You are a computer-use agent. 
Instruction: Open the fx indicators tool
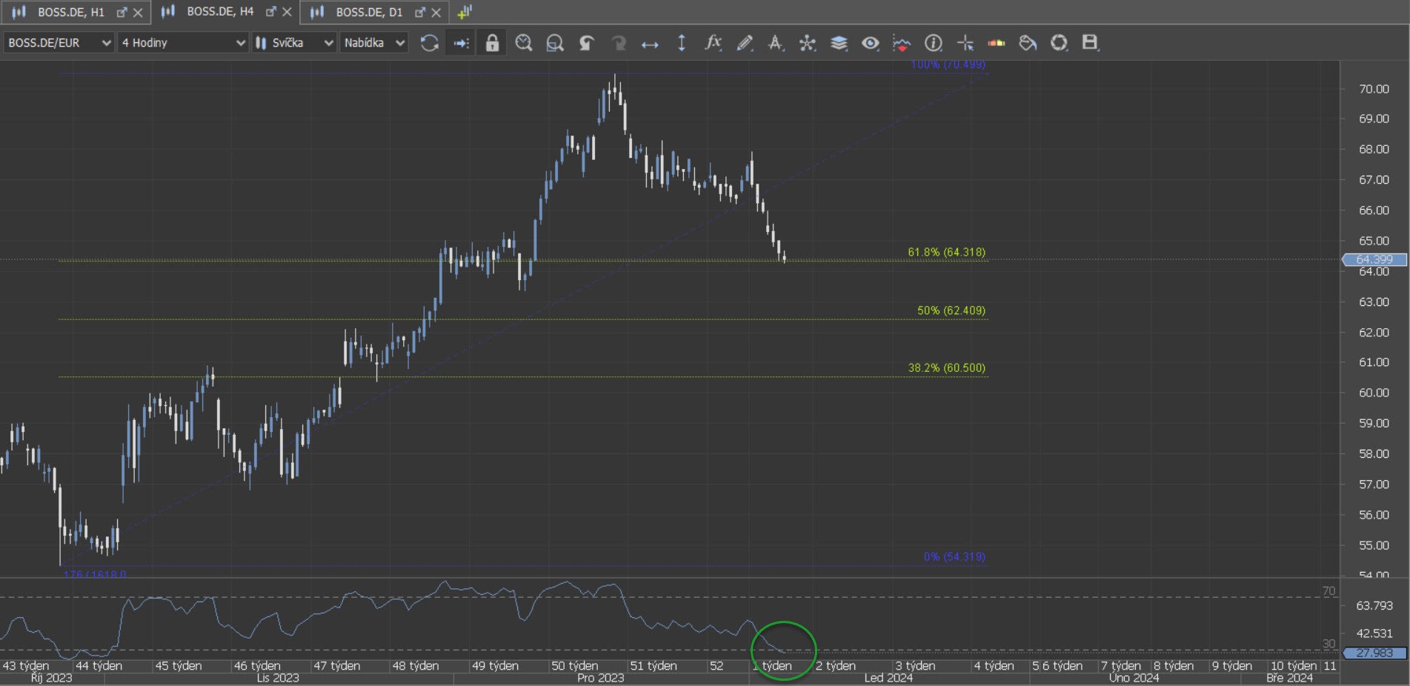[713, 43]
